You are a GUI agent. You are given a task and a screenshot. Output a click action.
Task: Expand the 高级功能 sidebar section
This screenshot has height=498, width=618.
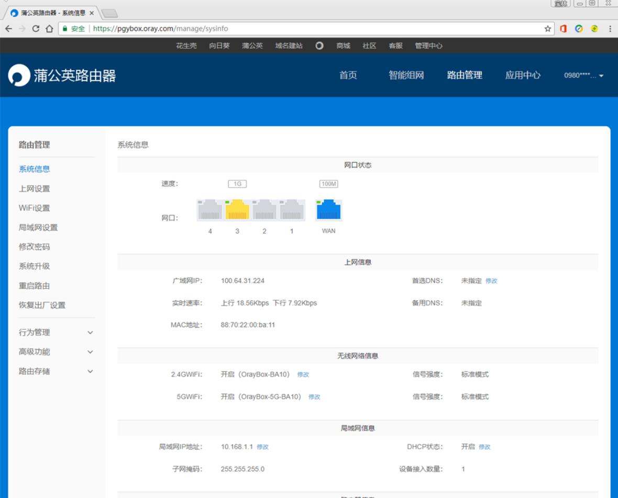click(x=36, y=351)
